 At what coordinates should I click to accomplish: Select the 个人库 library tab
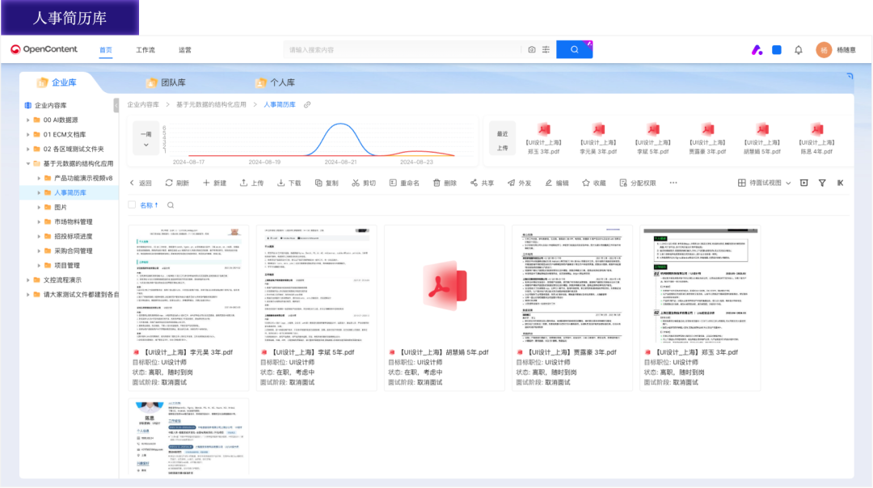click(x=275, y=82)
